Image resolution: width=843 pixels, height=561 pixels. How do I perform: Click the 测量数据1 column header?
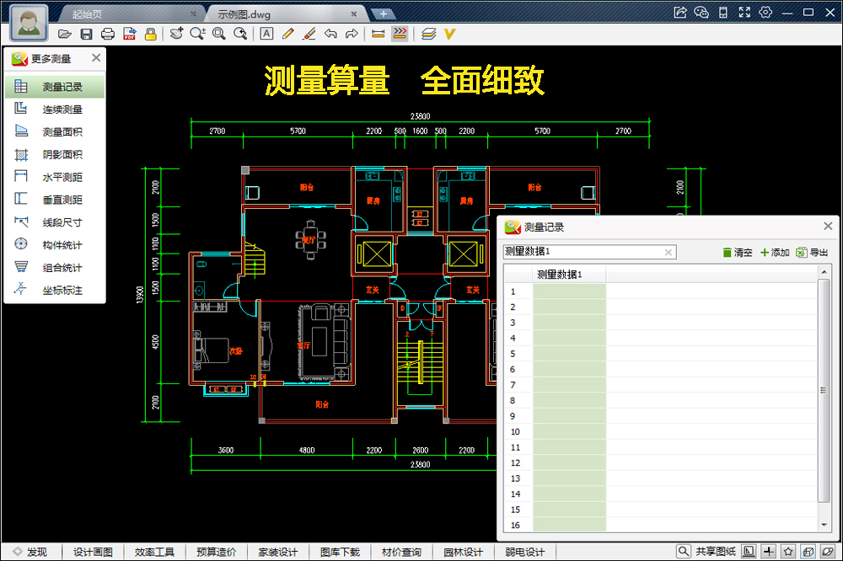point(569,274)
